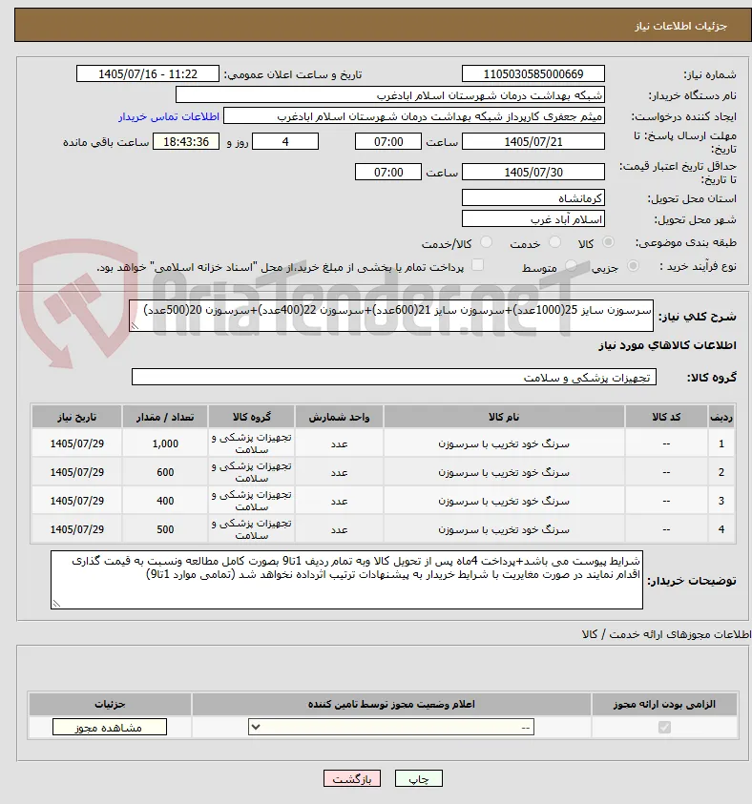Click the چاپ print button

click(419, 778)
